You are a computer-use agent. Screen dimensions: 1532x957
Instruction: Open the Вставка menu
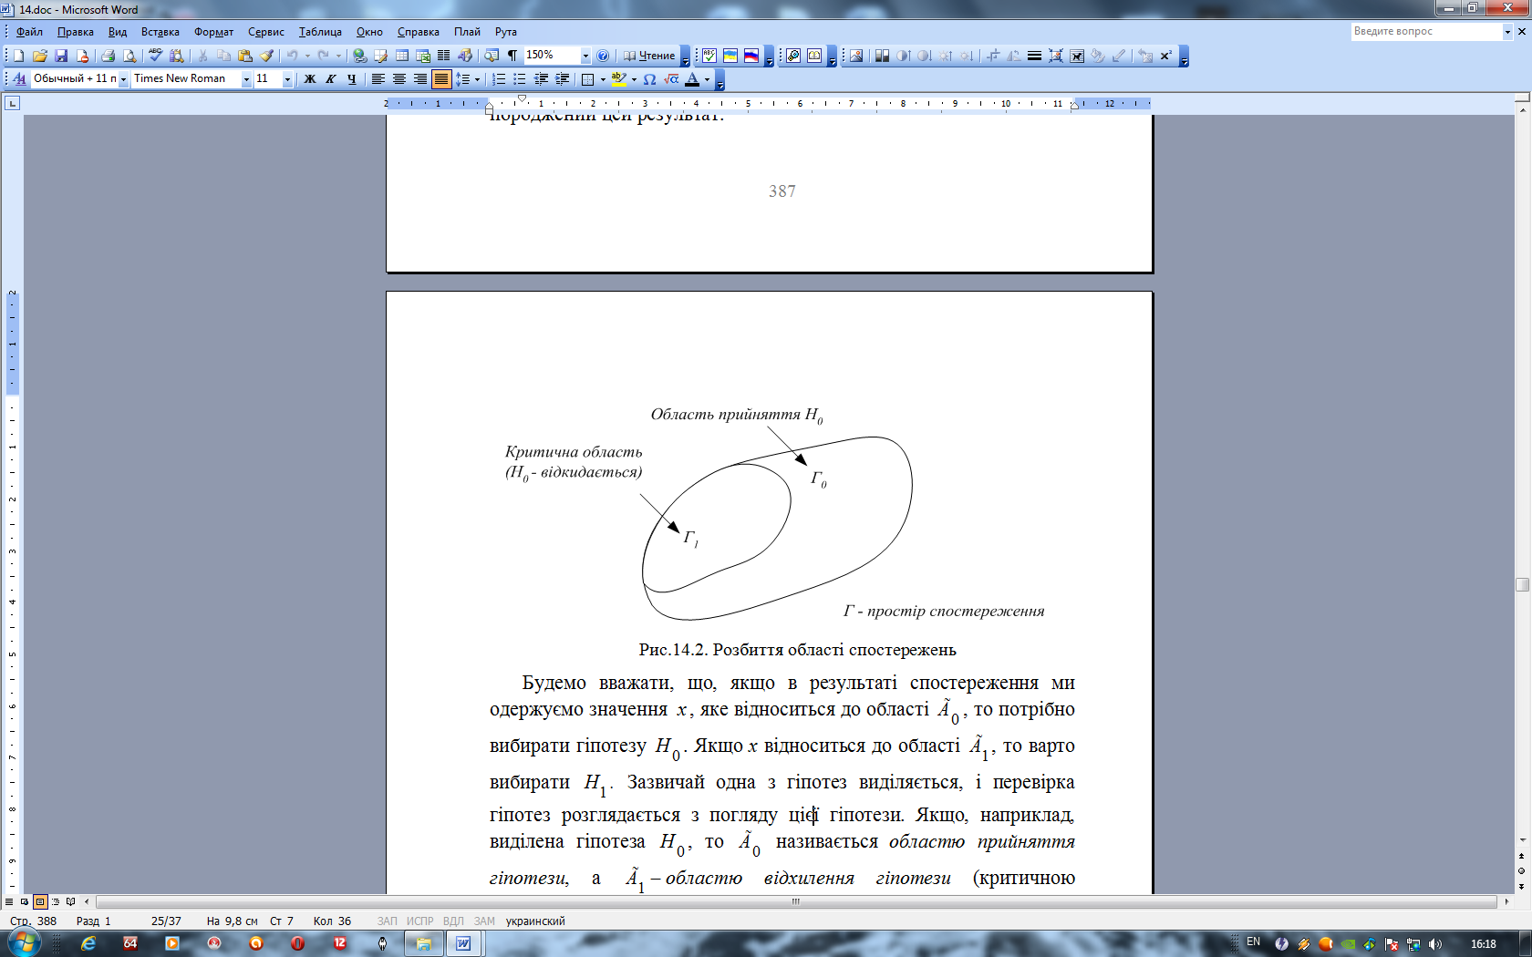(160, 32)
